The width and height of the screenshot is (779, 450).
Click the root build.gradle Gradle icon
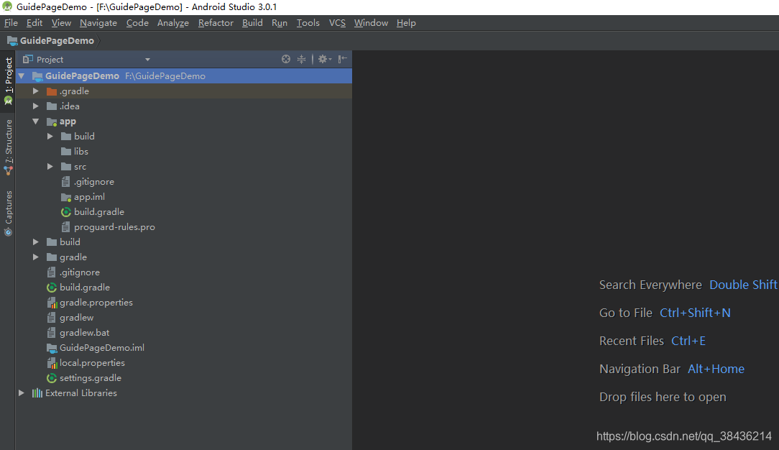pyautogui.click(x=51, y=288)
